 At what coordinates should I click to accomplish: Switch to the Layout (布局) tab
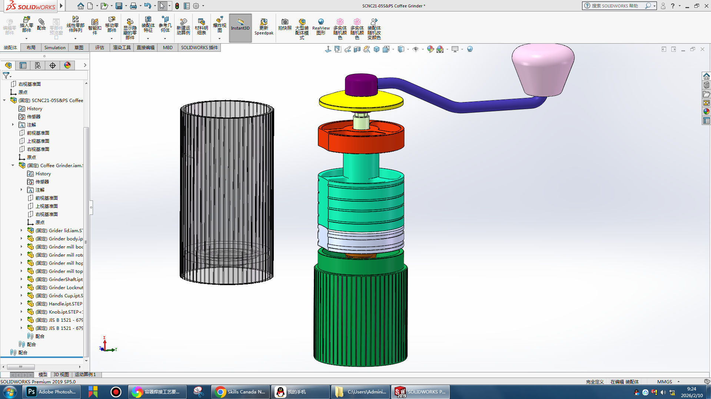tap(31, 48)
